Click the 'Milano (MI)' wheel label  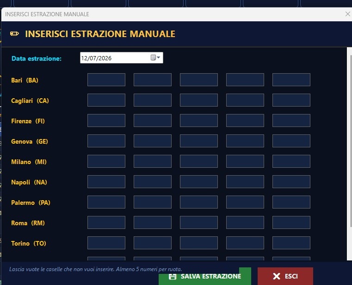29,162
